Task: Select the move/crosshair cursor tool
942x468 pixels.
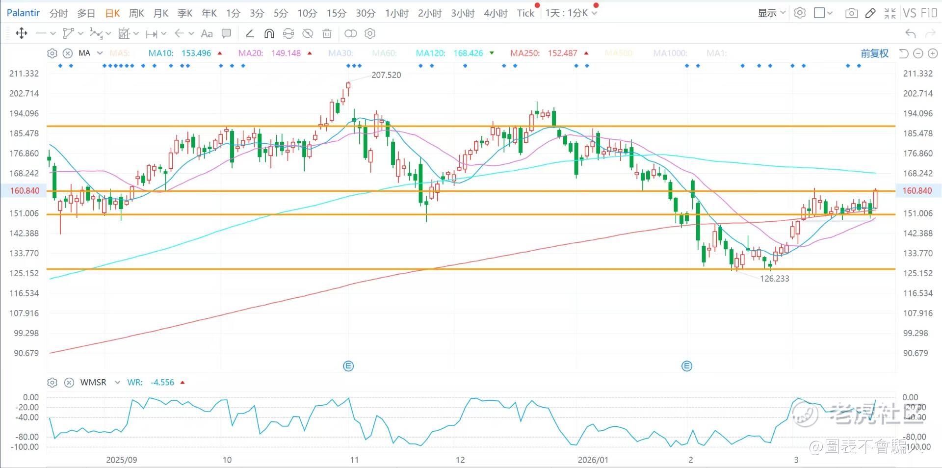Action: coord(21,33)
